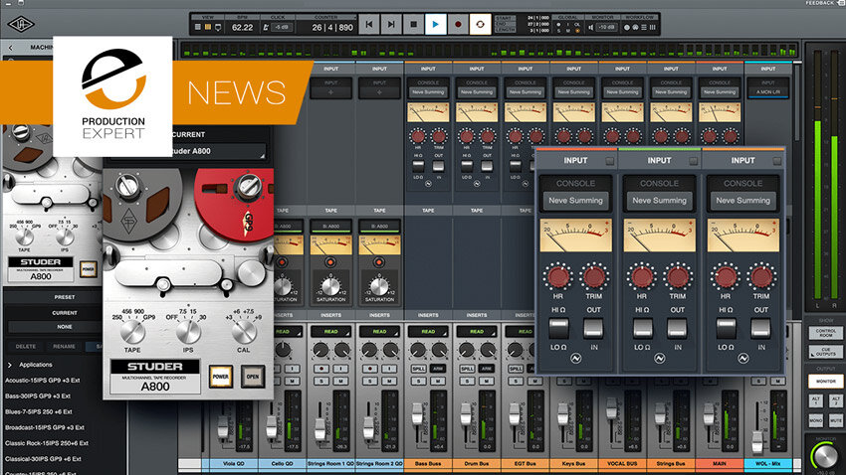Click the RENAME preset button

coord(65,346)
